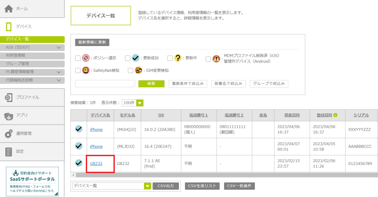The height and width of the screenshot is (197, 378).
Task: Click the green sort icon beside 登録日時
Action: (x=335, y=115)
